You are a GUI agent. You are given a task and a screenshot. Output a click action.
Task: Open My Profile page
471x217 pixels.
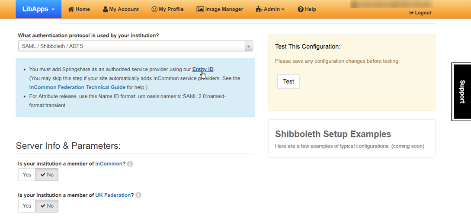(167, 10)
